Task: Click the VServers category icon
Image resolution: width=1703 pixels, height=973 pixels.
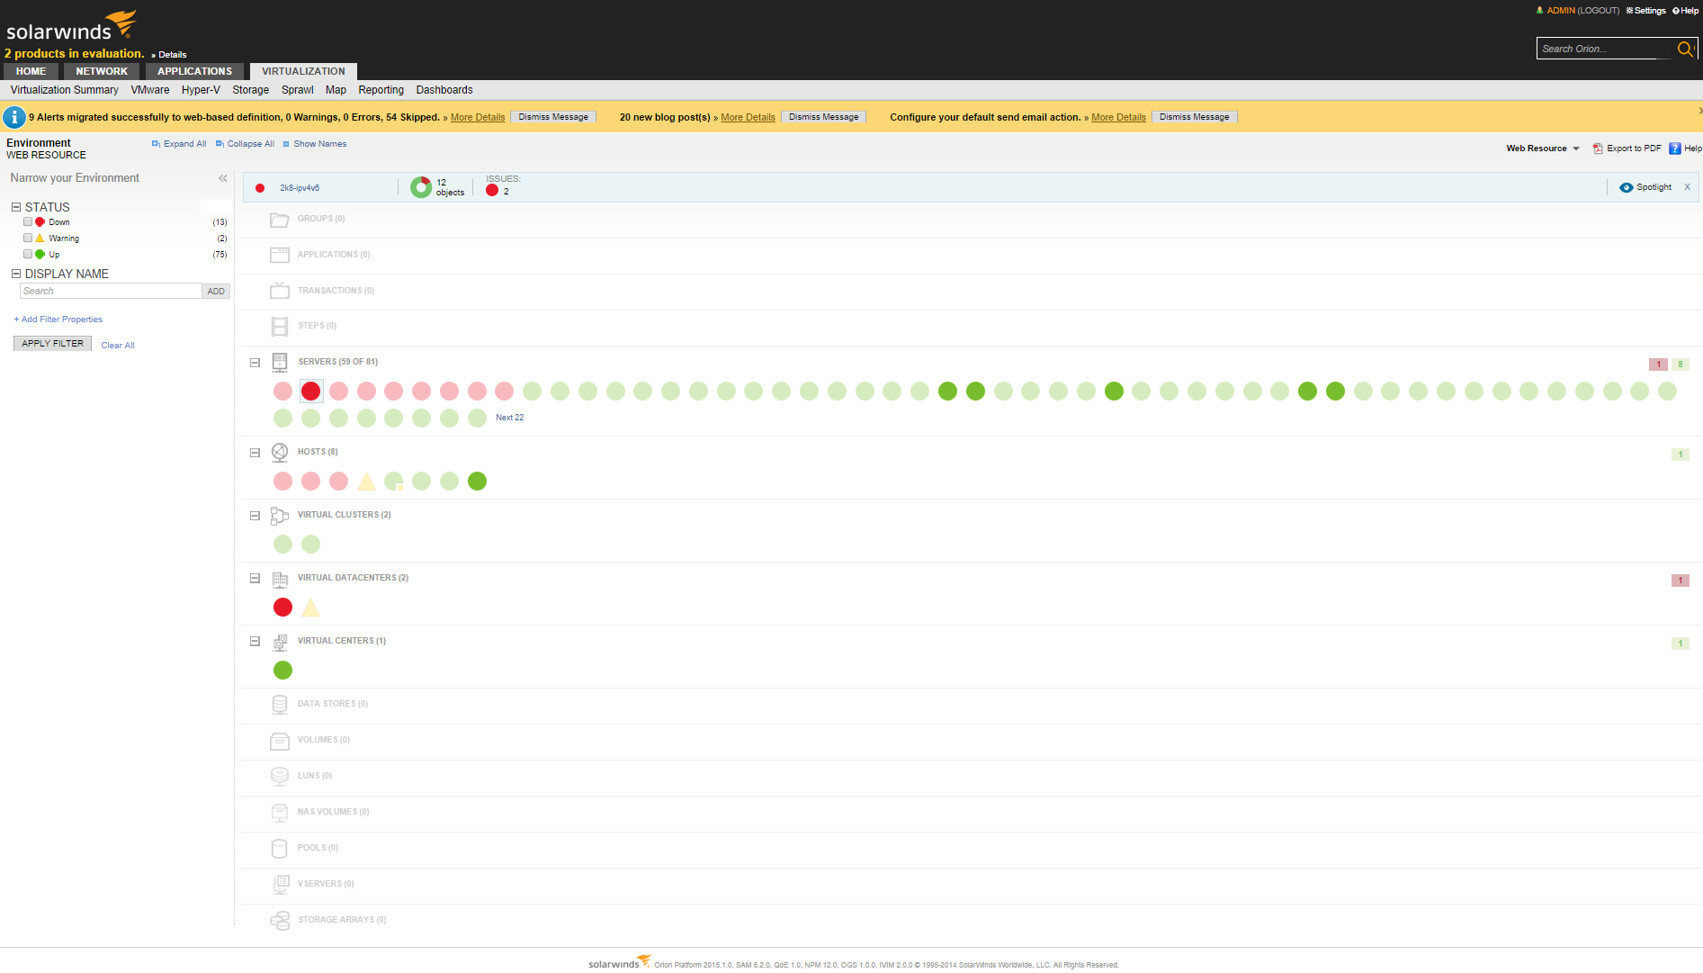Action: [280, 884]
